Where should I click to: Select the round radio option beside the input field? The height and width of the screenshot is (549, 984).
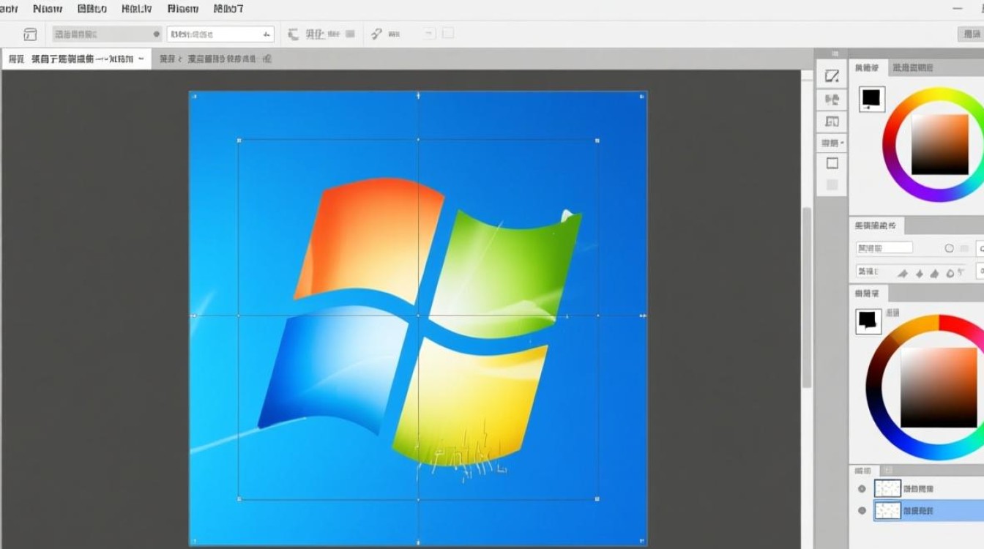[x=950, y=249]
